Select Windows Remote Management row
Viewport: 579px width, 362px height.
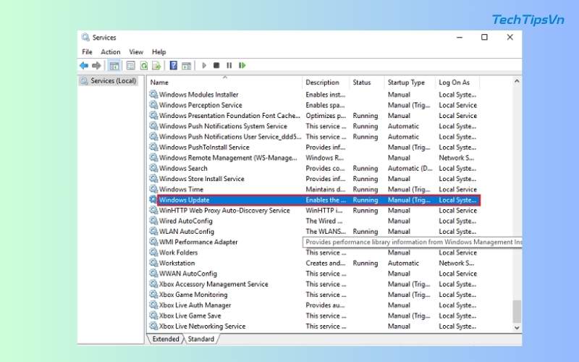tap(314, 157)
